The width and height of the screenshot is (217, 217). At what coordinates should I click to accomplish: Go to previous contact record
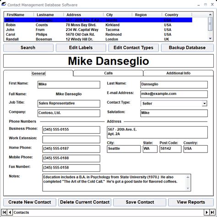coord(10,212)
